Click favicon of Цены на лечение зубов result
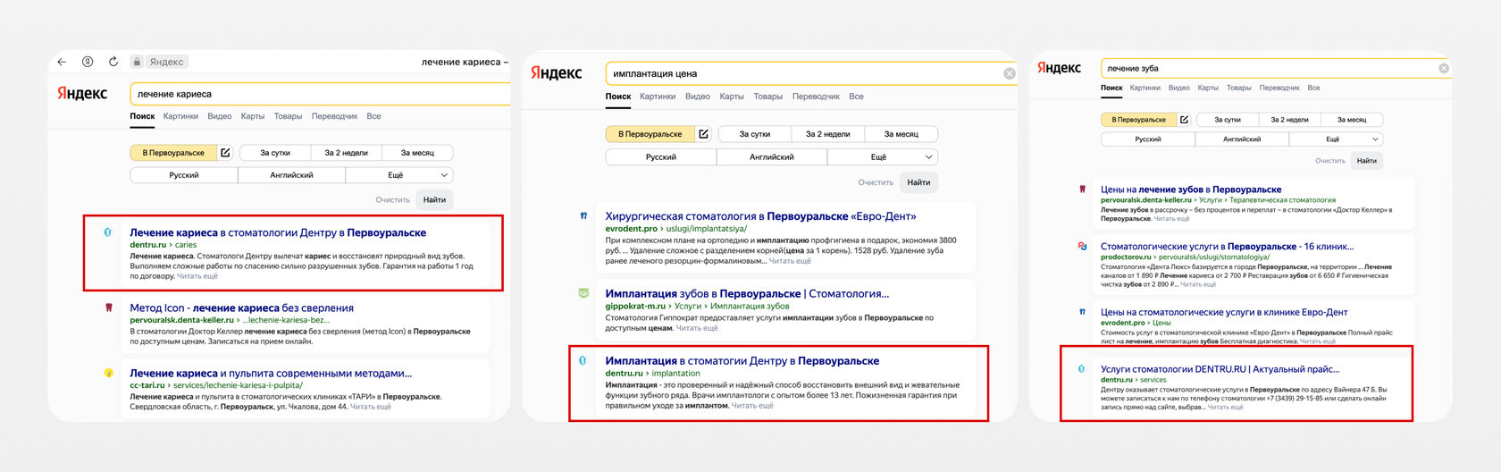 coord(1082,190)
